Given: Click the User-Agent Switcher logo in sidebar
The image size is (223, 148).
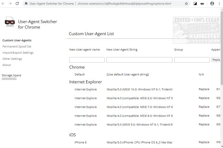Looking at the screenshot, I should click(9, 24).
